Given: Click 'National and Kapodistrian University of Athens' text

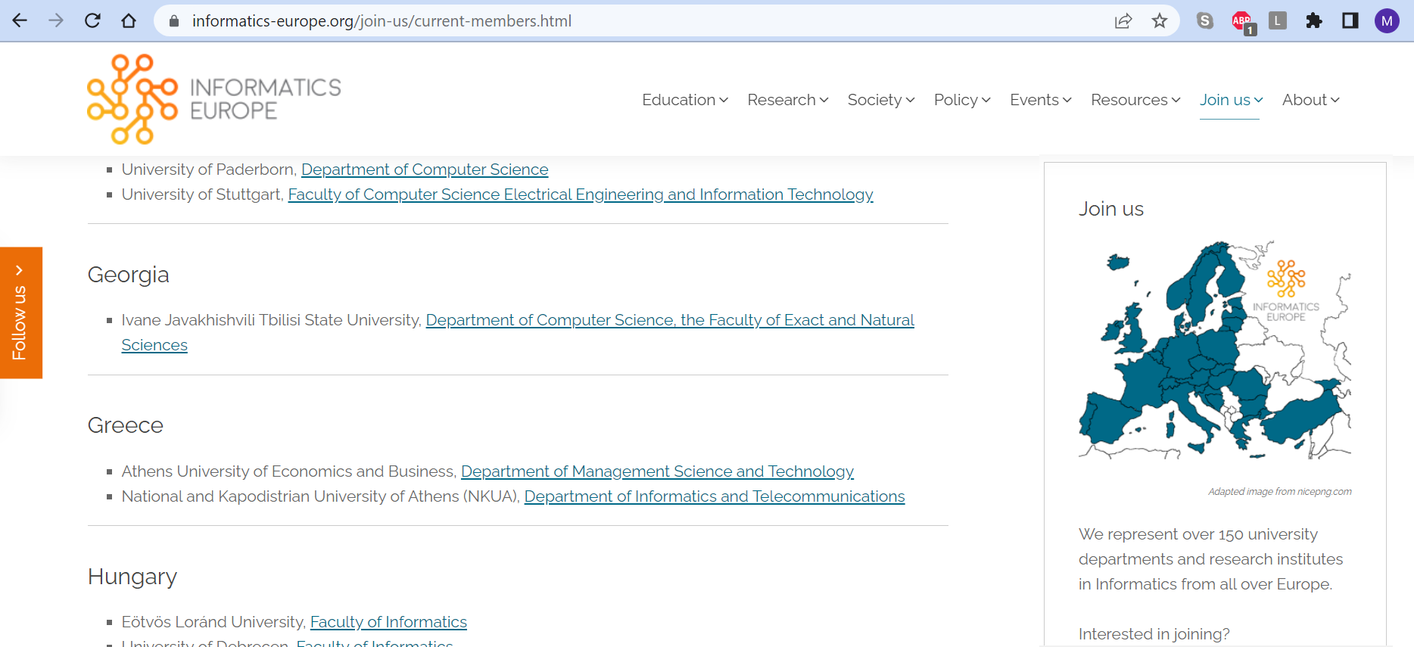Looking at the screenshot, I should tap(291, 496).
